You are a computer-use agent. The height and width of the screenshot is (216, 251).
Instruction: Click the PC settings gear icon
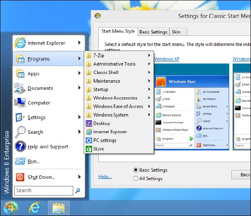[x=89, y=140]
